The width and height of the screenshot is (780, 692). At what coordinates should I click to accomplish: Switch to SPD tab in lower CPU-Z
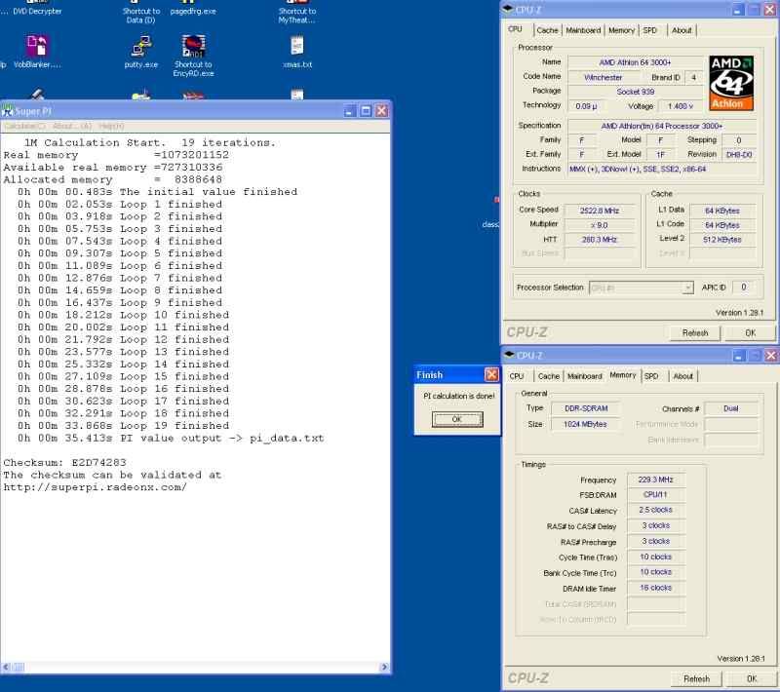(x=651, y=376)
